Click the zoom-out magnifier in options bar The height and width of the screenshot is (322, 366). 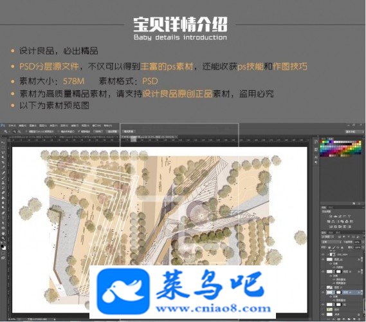point(19,131)
